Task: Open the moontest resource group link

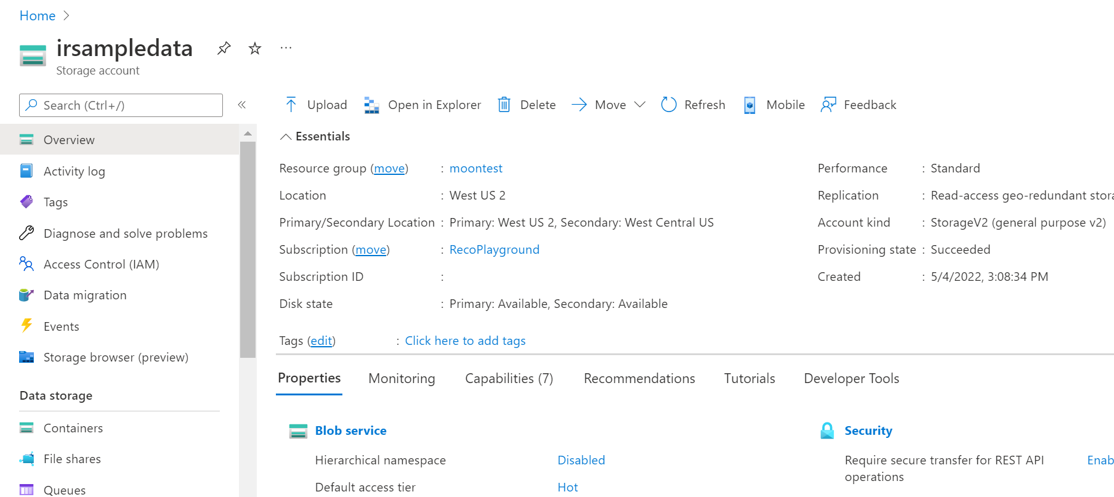Action: tap(476, 168)
